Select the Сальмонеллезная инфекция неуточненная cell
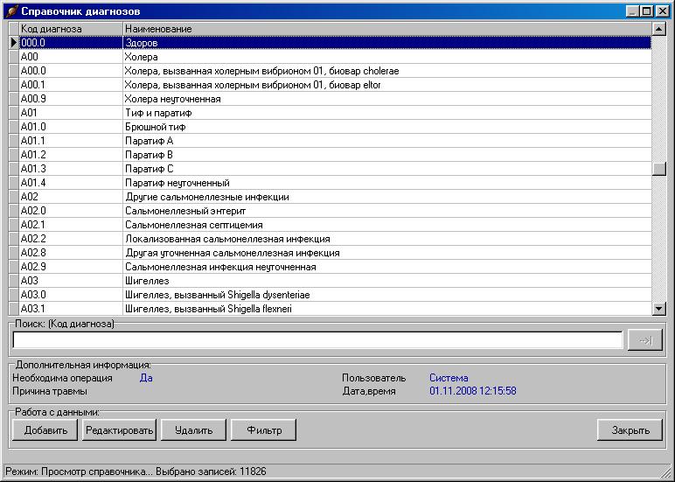Image resolution: width=675 pixels, height=482 pixels. coord(387,267)
